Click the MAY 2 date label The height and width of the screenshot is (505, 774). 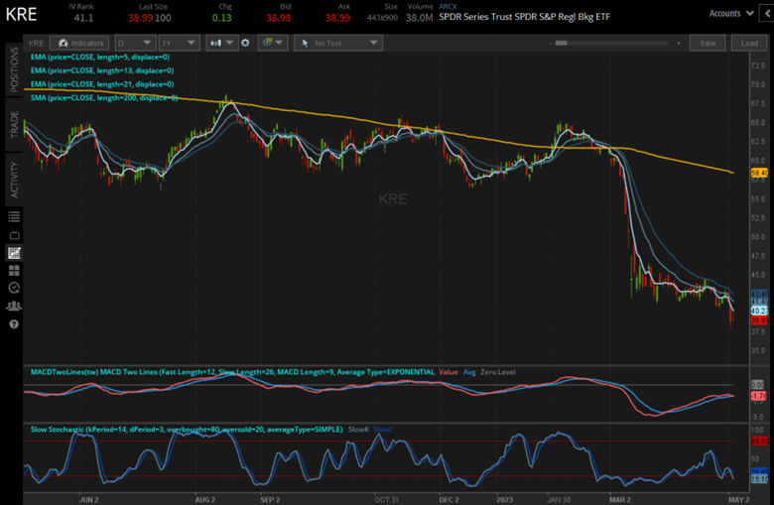coord(738,500)
